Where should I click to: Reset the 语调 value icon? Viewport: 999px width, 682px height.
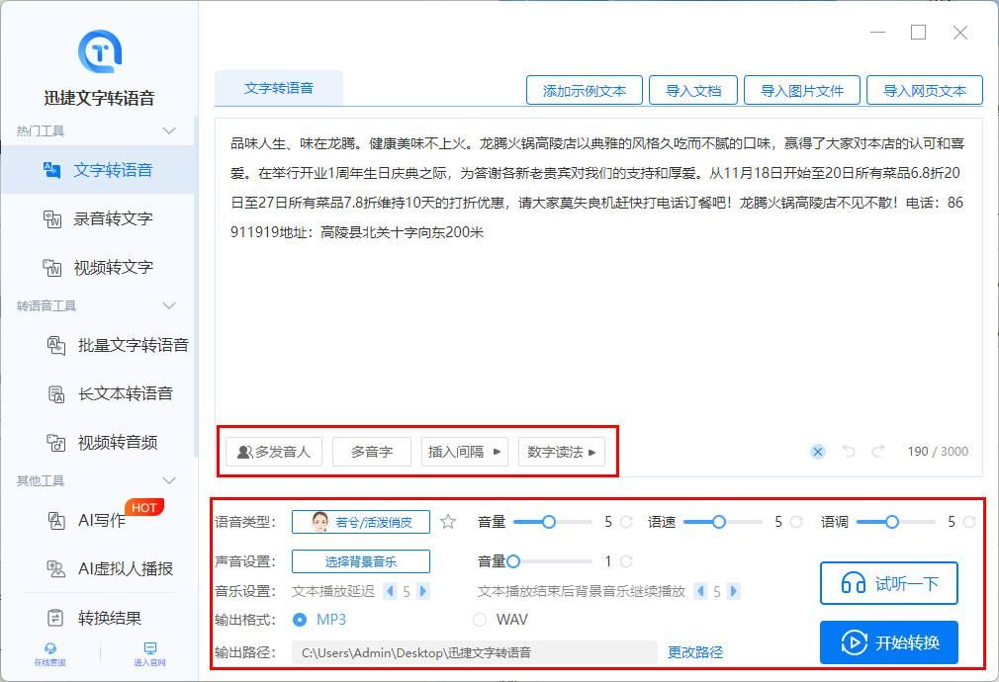[969, 522]
